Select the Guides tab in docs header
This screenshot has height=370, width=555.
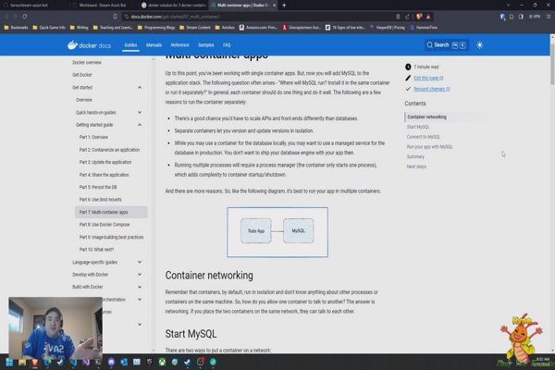(130, 45)
